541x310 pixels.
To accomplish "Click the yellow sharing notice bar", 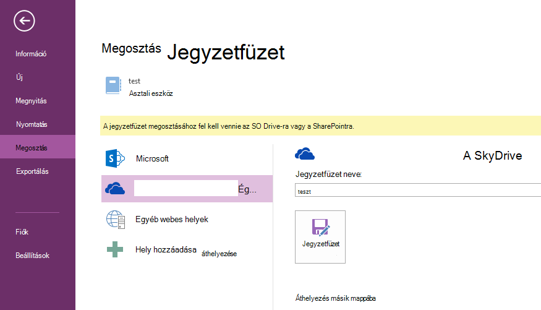I will pos(320,126).
